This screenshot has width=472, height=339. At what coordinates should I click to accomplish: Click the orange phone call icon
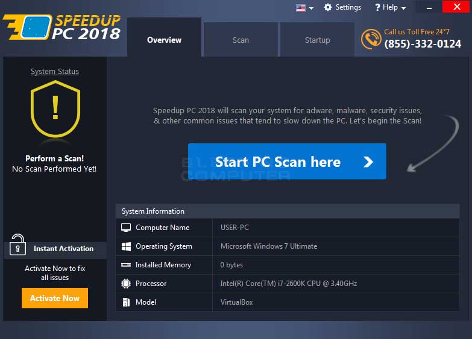[x=371, y=39]
